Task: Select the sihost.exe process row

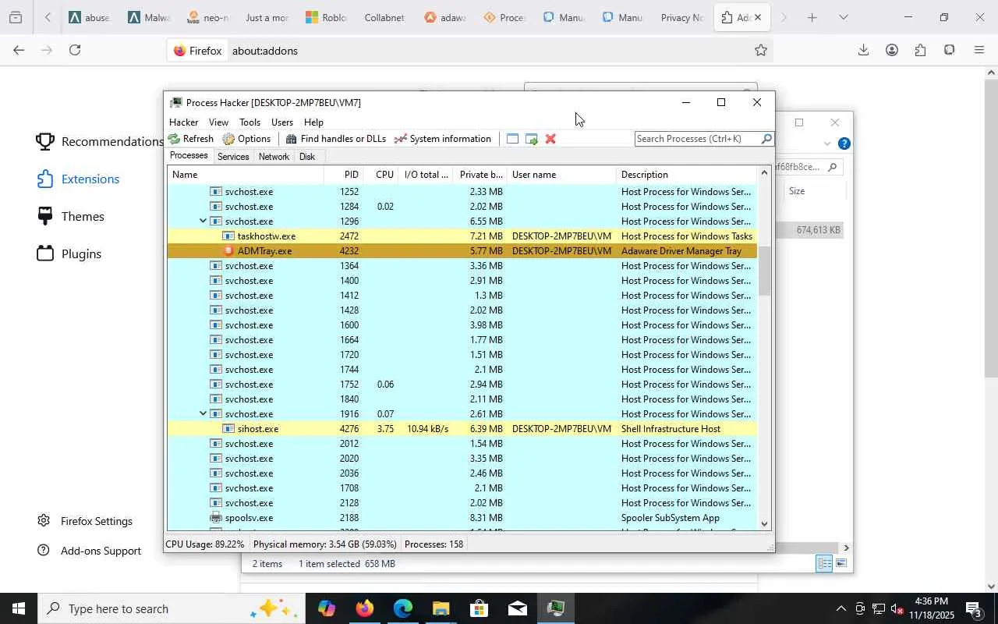Action: click(462, 429)
